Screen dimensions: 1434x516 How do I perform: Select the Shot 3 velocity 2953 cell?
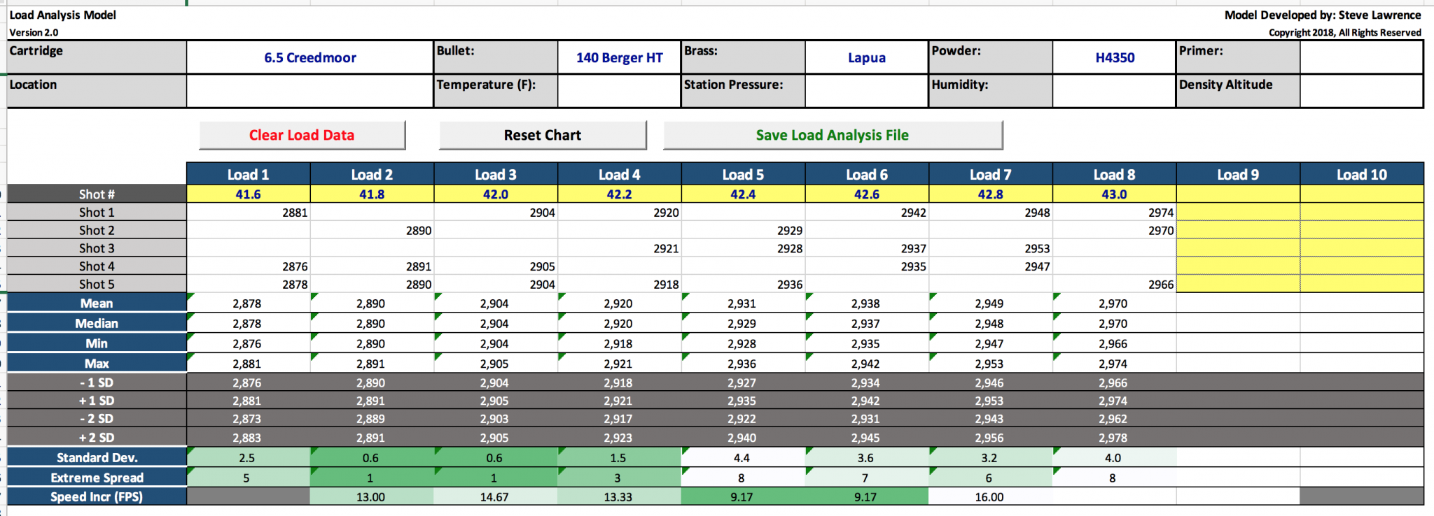[991, 248]
